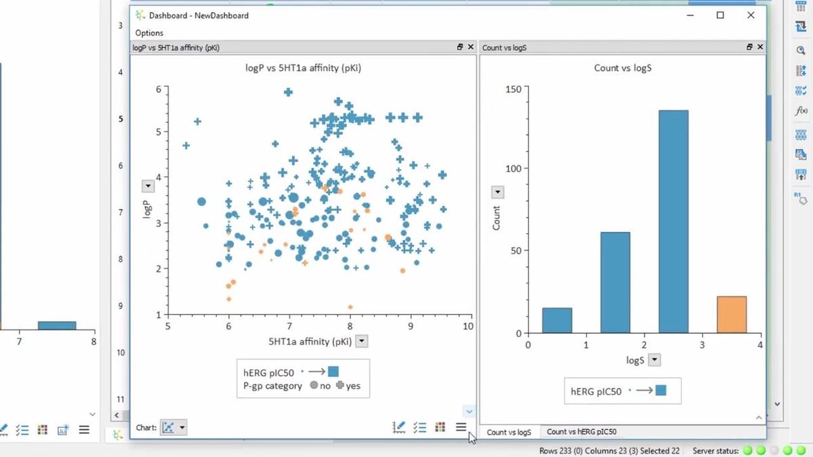The height and width of the screenshot is (457, 813).
Task: Float the logP vs 5HT1a affinity panel
Action: [x=459, y=47]
